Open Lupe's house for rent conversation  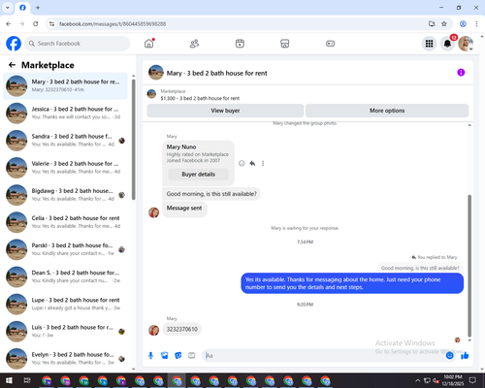click(65, 304)
